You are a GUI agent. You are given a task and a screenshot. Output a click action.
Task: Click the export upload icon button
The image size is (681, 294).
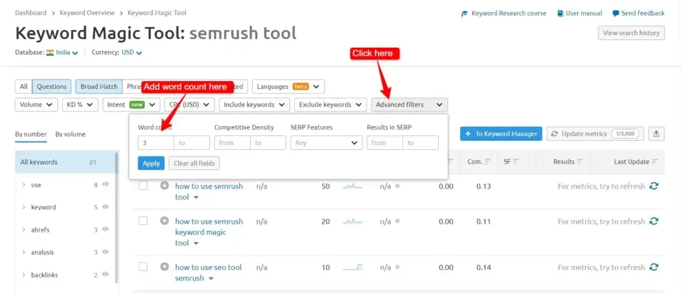pyautogui.click(x=656, y=134)
